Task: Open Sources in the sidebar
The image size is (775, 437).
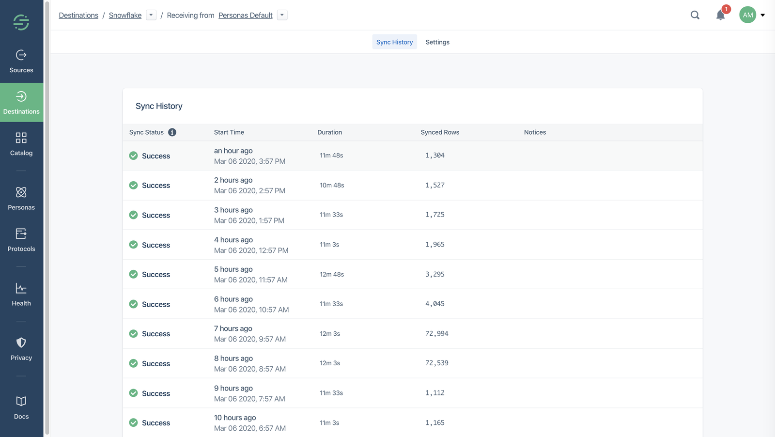Action: [x=21, y=62]
